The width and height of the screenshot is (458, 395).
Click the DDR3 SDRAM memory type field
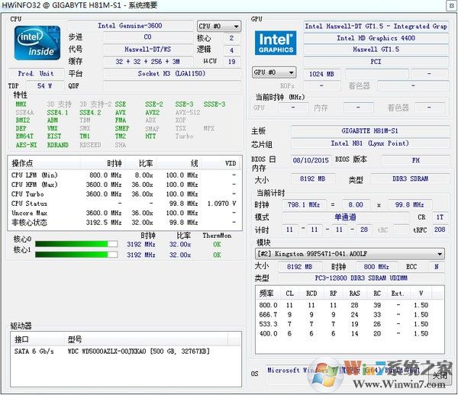411,178
